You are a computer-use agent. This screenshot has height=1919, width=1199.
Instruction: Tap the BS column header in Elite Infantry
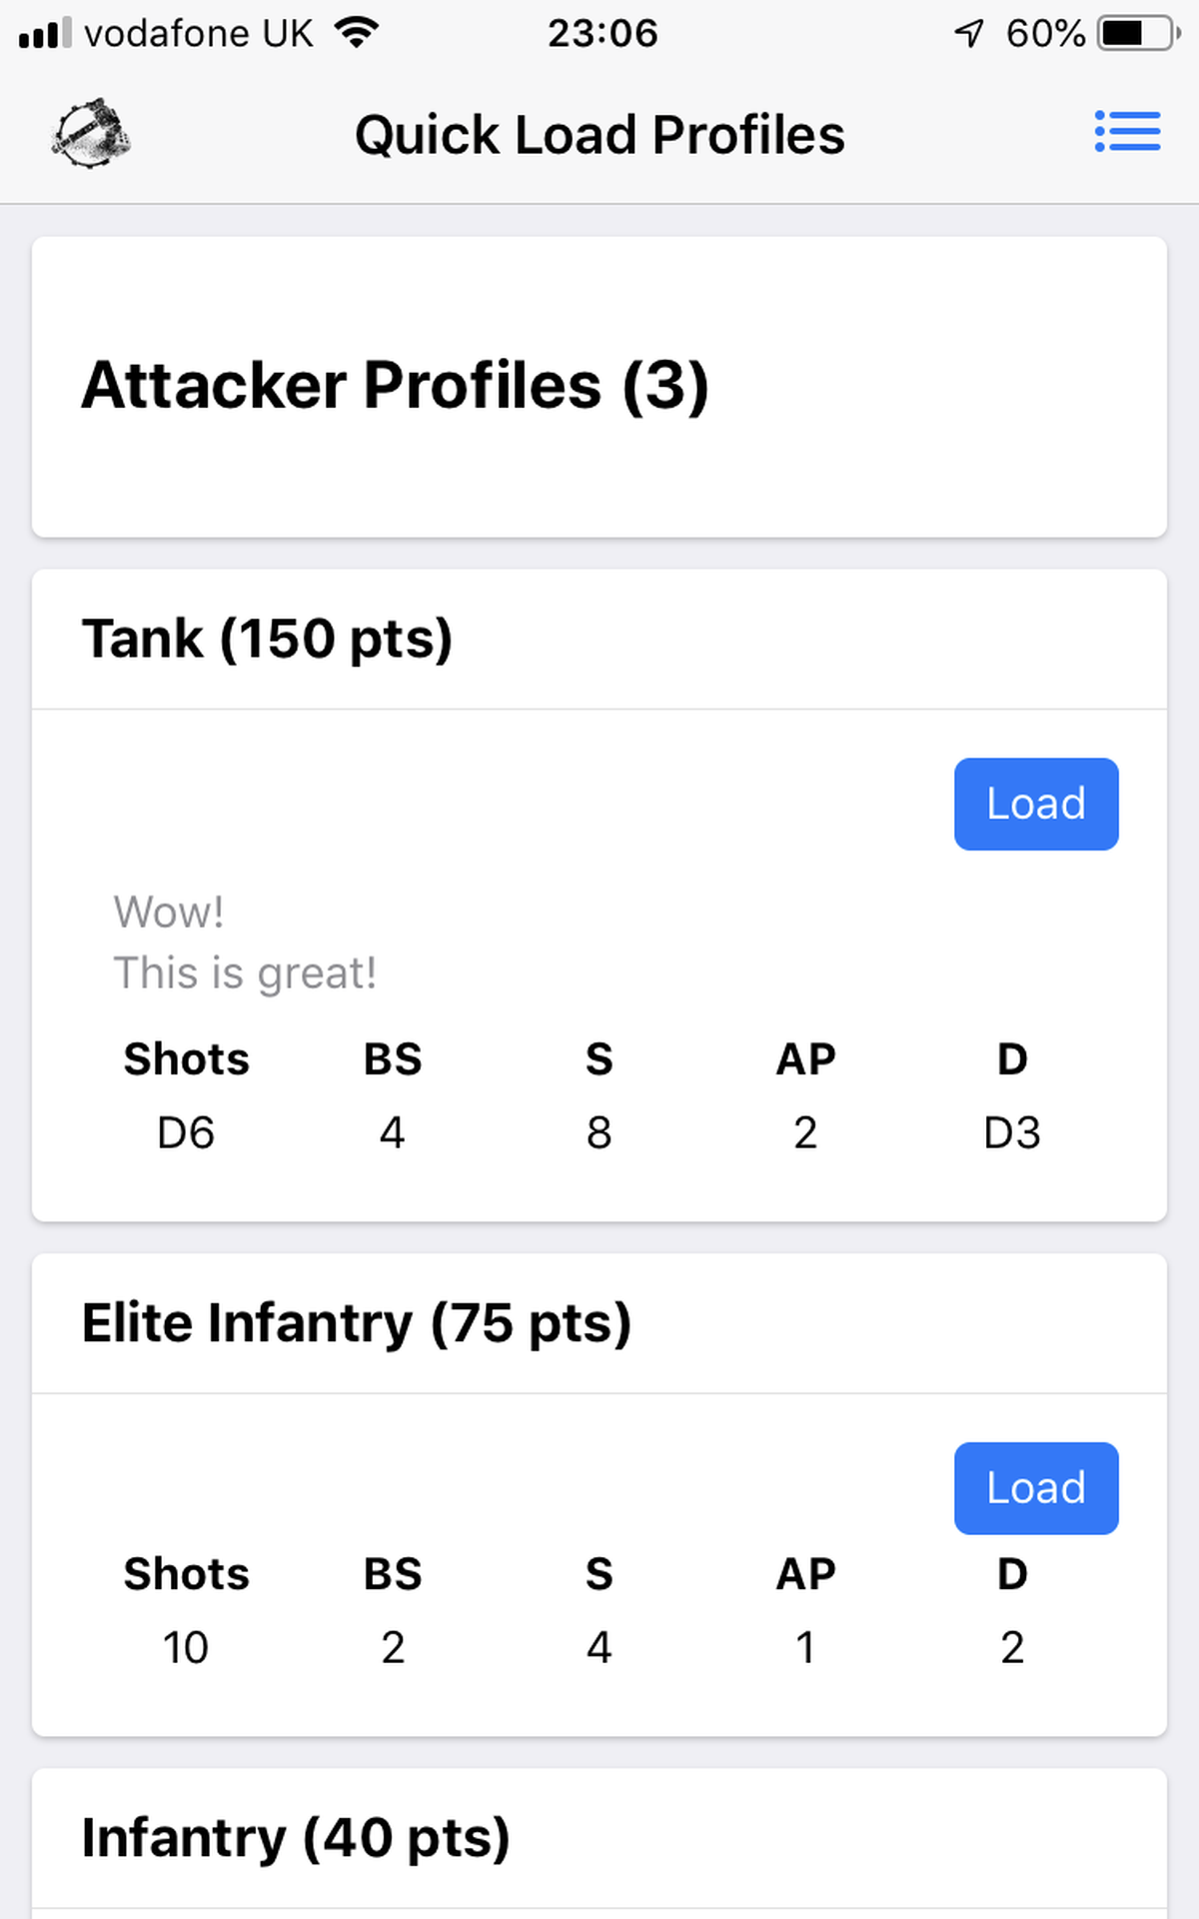coord(392,1573)
